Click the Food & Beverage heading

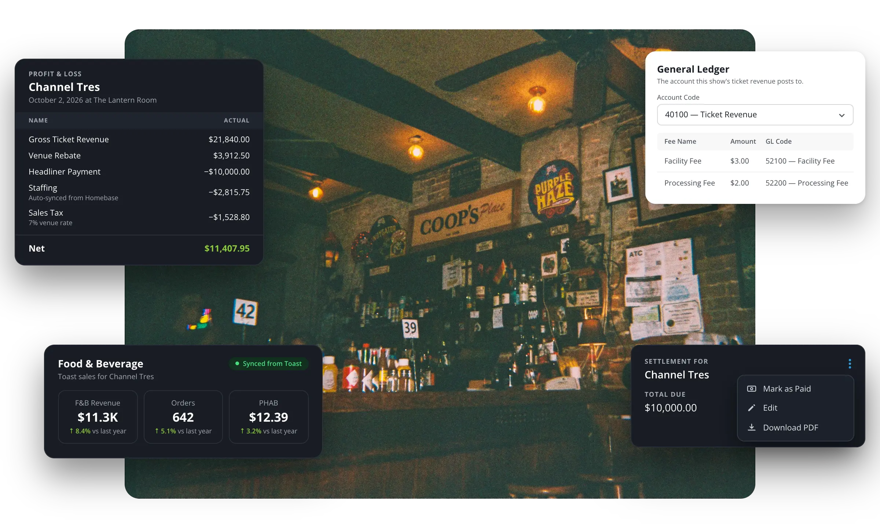click(100, 364)
